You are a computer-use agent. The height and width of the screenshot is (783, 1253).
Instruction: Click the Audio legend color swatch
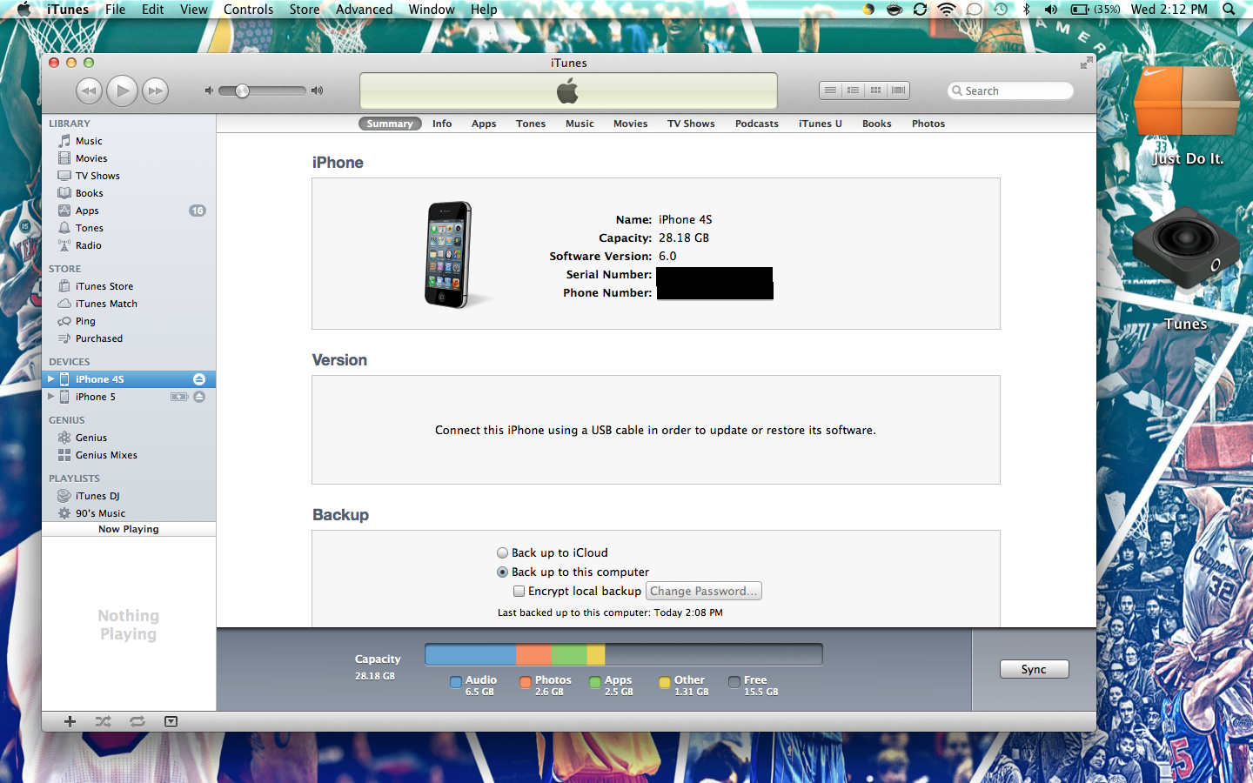(456, 683)
